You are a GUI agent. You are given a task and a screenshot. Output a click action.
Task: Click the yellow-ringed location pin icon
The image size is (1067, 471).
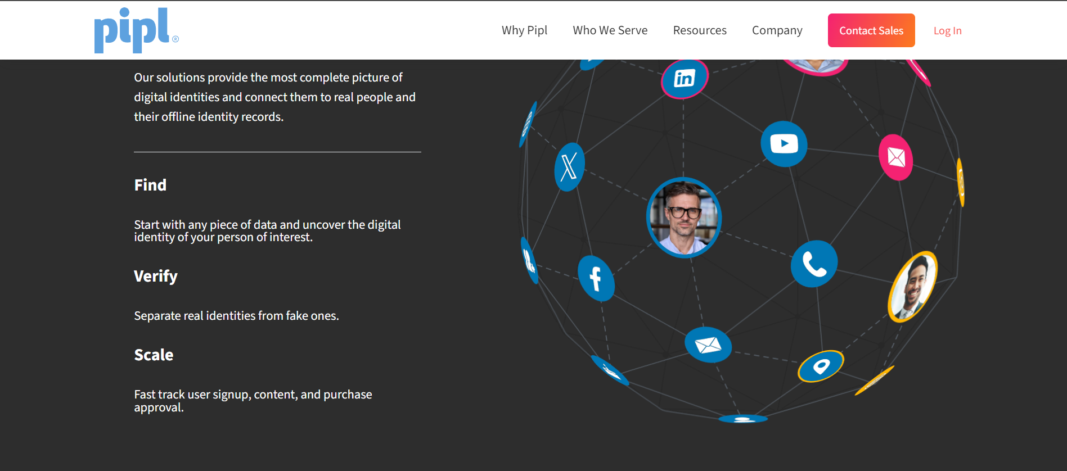(821, 366)
